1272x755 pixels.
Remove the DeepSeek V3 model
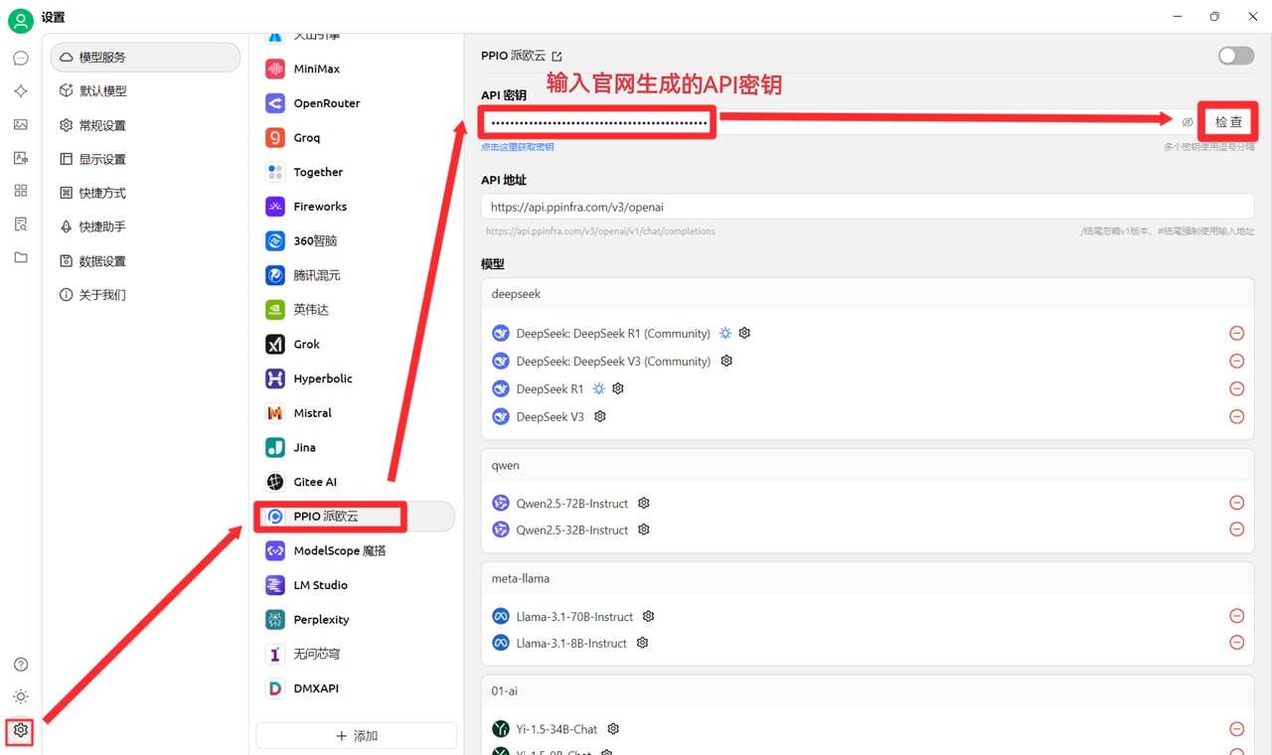(1237, 417)
